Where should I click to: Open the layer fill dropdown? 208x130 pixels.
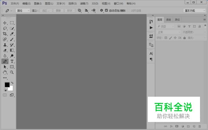coord(205,38)
